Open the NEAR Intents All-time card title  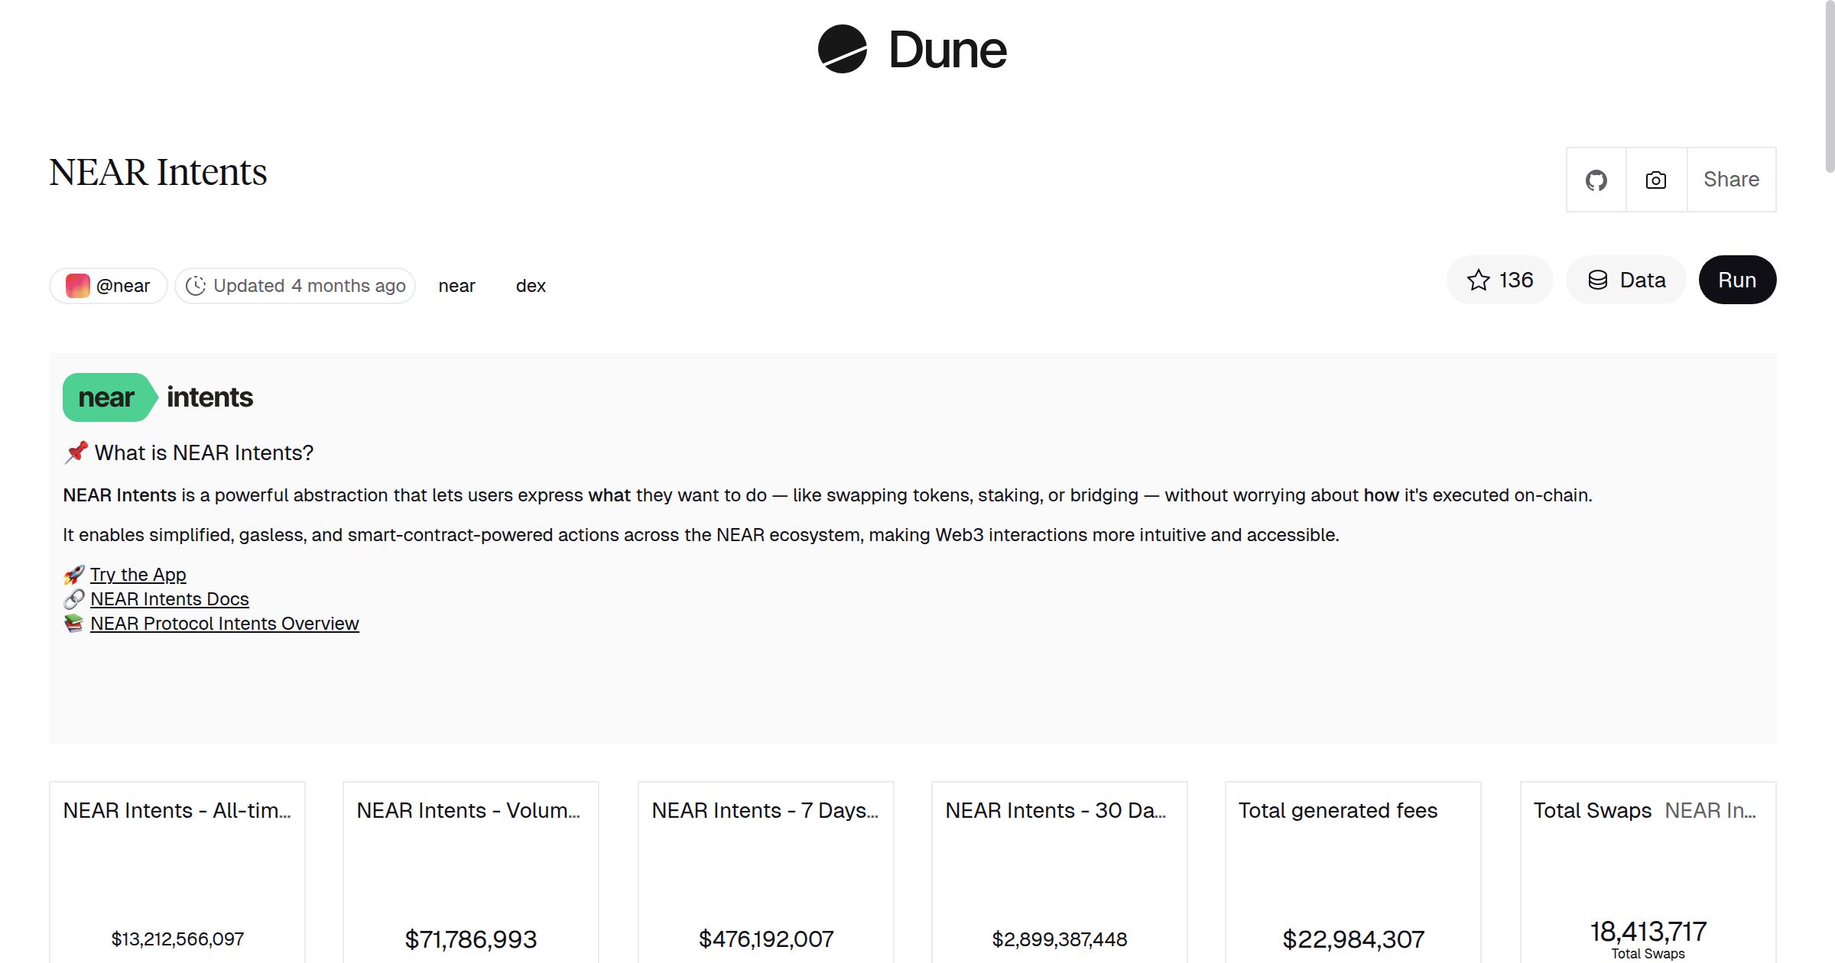click(177, 810)
